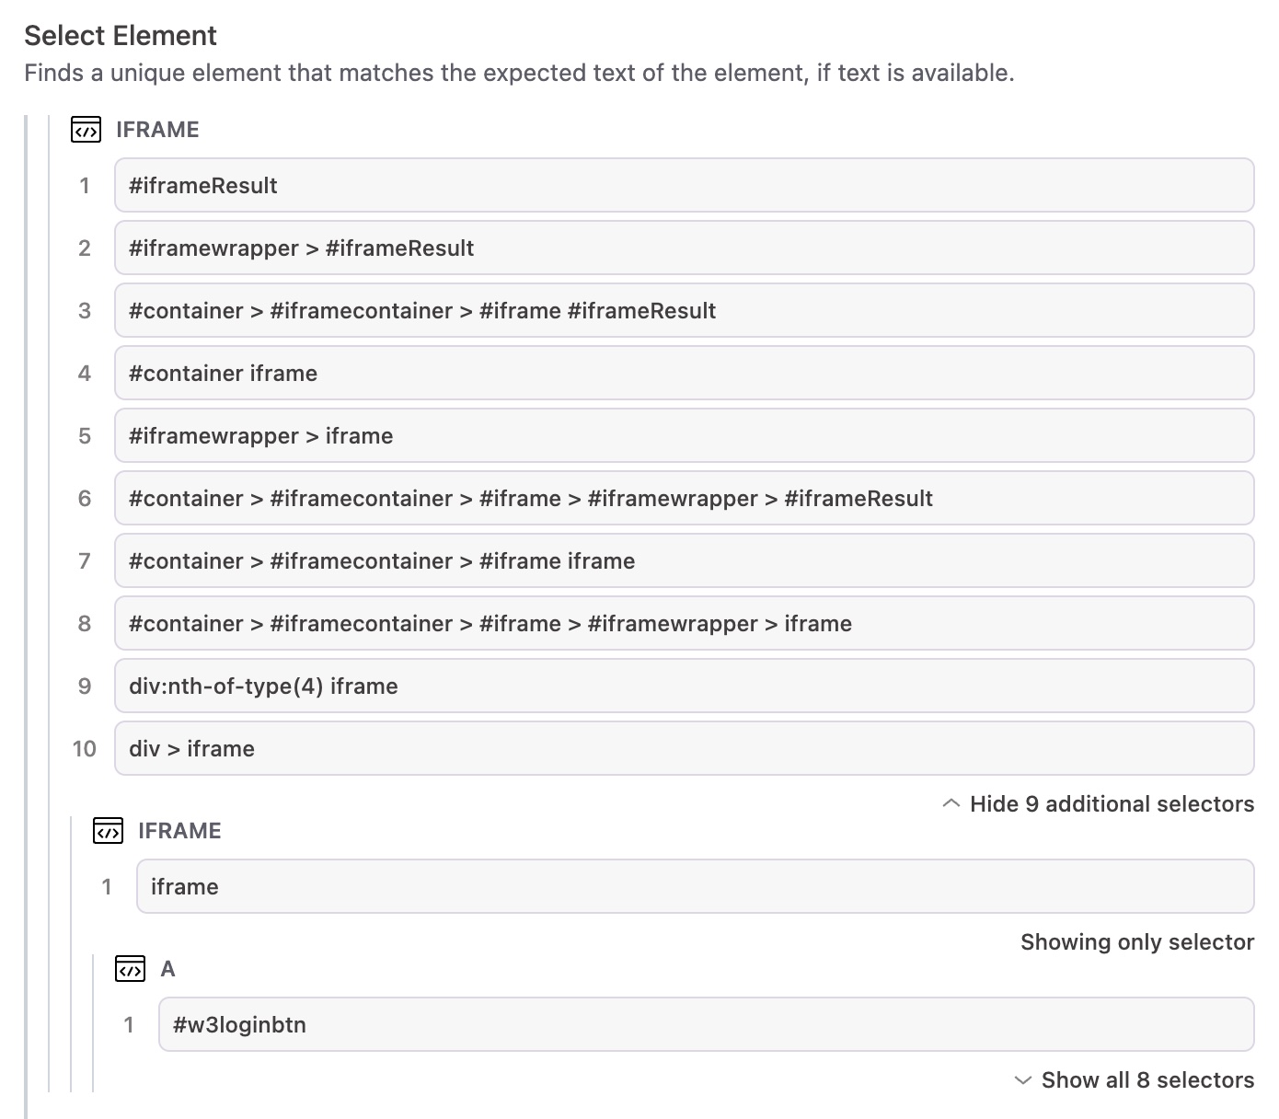Collapse selectors via the upward chevron

tap(952, 803)
